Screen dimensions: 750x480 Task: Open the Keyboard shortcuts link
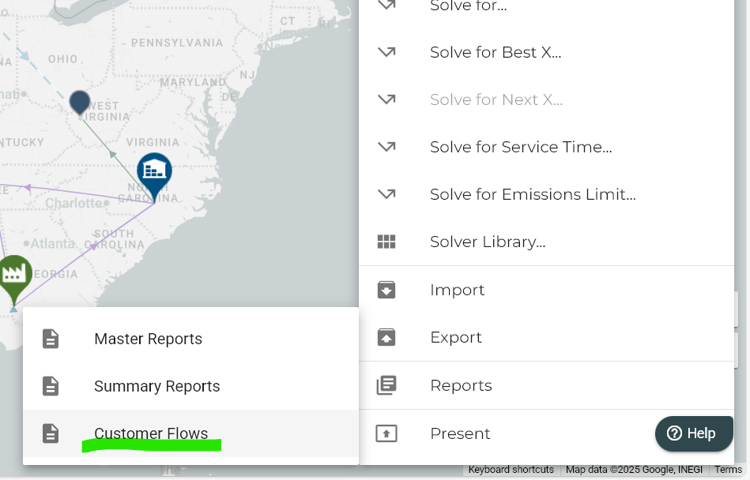click(x=511, y=470)
